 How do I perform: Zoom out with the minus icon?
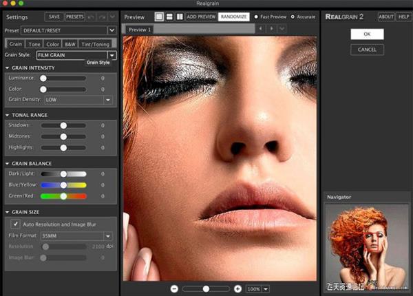tap(174, 288)
